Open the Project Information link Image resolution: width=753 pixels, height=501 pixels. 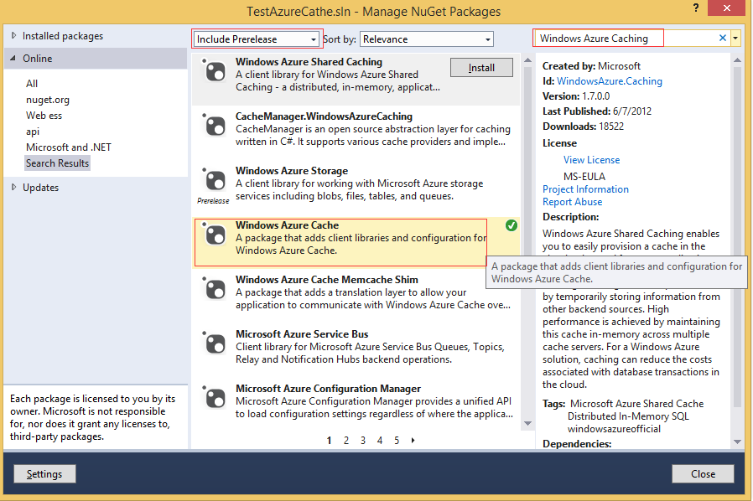585,189
